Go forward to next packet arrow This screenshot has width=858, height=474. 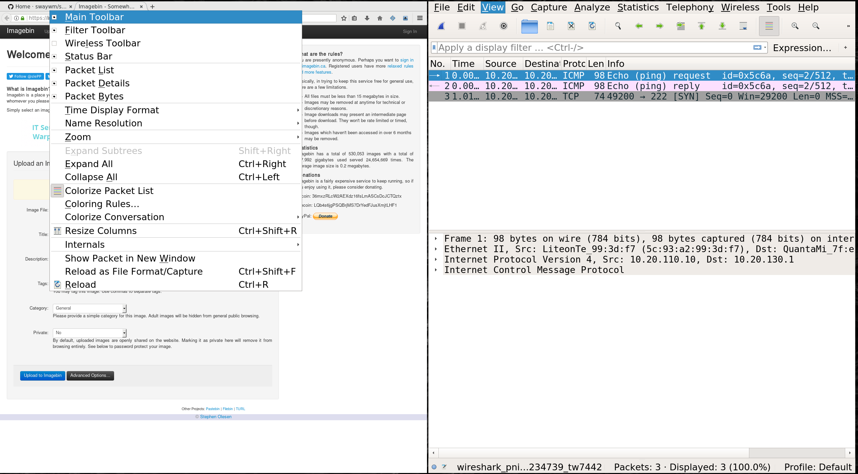coord(660,26)
